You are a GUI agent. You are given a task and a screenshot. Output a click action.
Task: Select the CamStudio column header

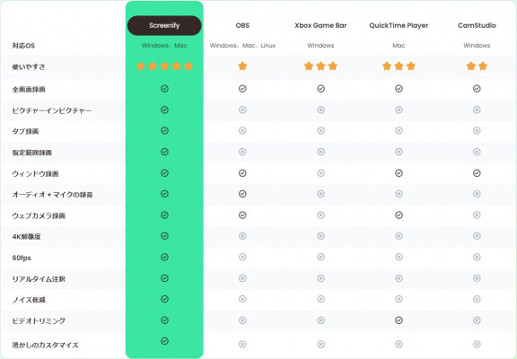pyautogui.click(x=477, y=25)
